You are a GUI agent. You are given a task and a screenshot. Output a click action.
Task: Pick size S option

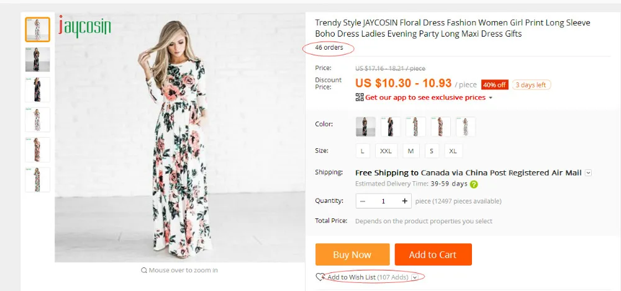click(430, 151)
